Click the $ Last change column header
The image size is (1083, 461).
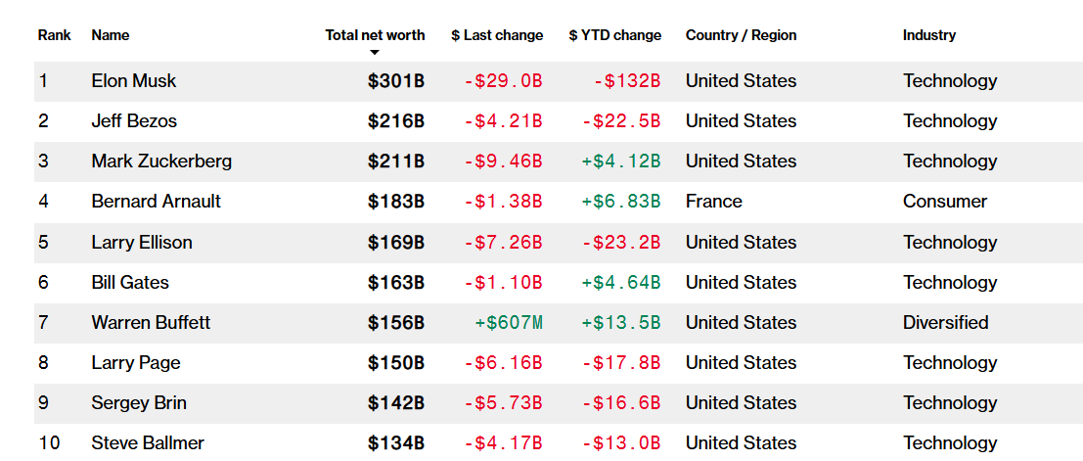[x=497, y=35]
